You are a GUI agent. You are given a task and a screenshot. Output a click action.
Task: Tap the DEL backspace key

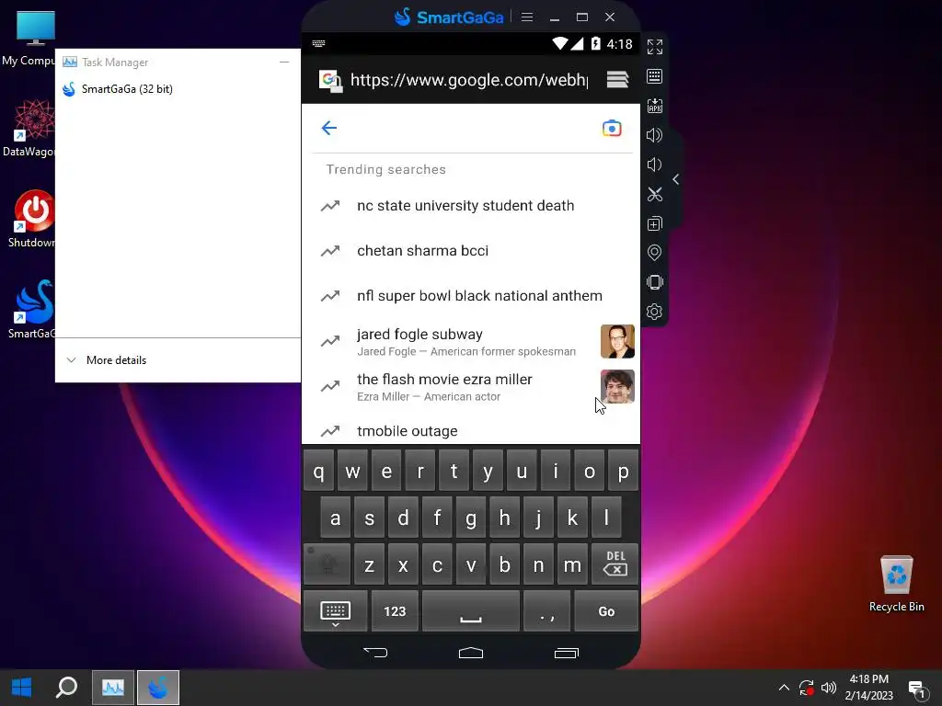click(x=615, y=564)
